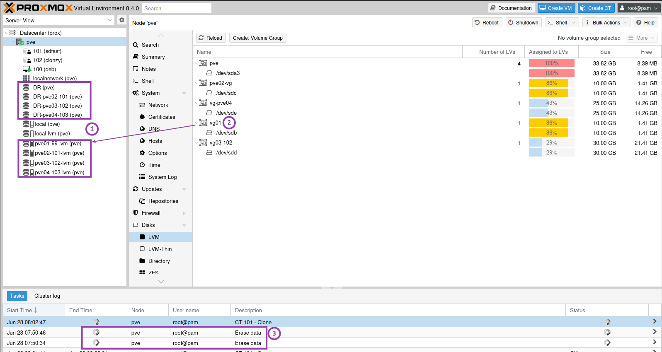The width and height of the screenshot is (662, 352).
Task: Collapse the Updates menu section
Action: point(184,189)
